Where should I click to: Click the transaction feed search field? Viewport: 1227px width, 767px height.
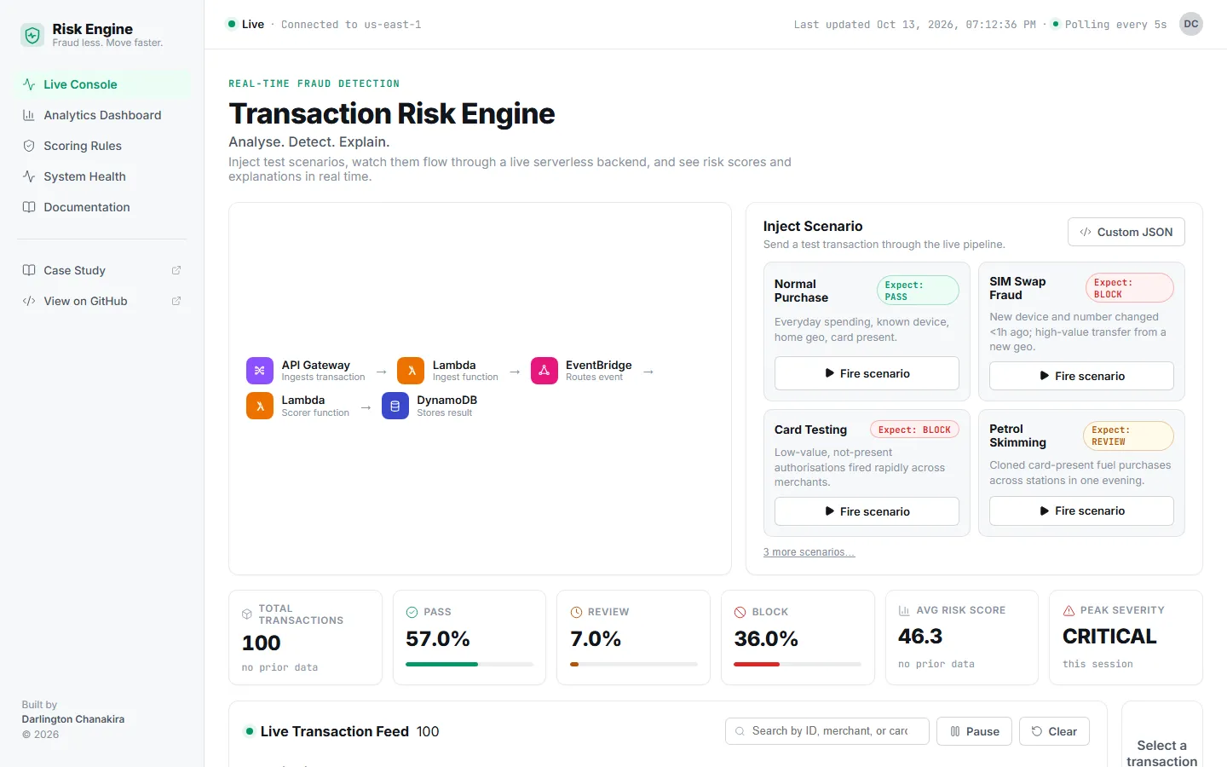[x=827, y=731]
